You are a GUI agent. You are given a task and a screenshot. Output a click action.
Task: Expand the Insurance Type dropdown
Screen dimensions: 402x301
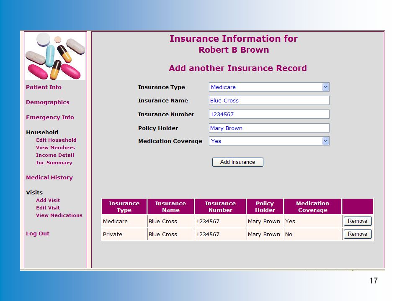click(325, 87)
